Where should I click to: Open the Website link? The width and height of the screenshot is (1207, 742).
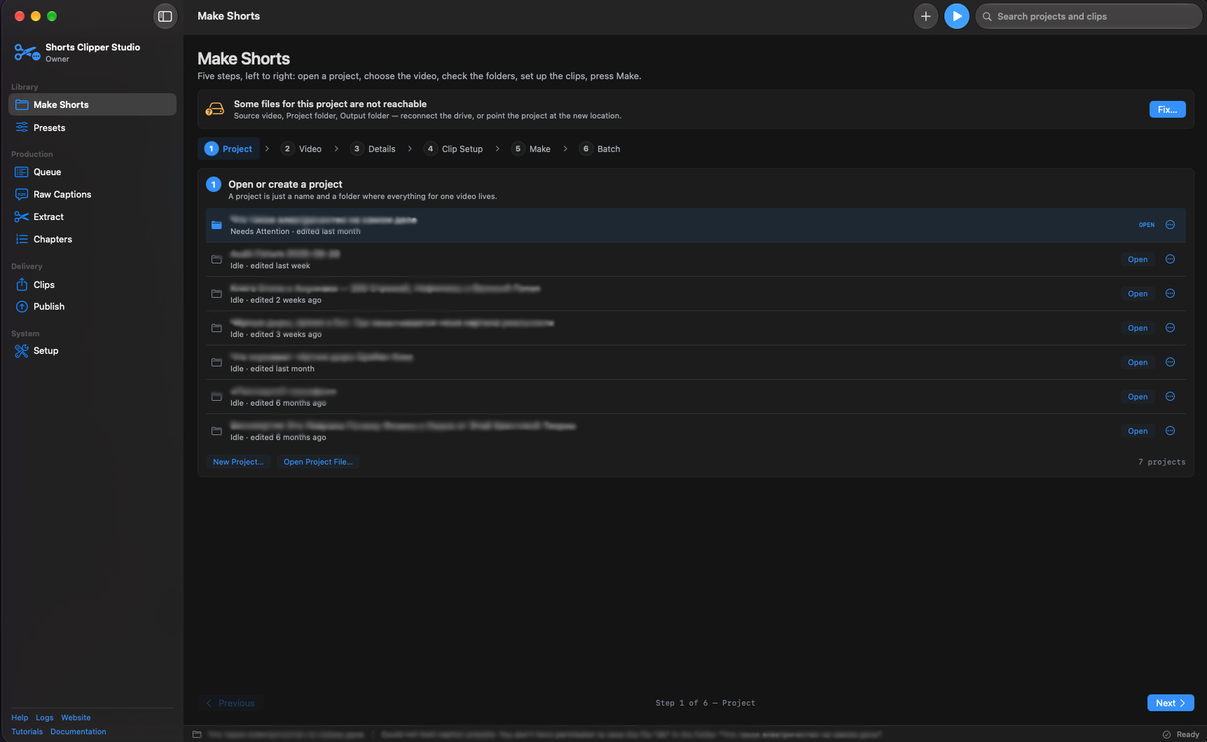(76, 717)
